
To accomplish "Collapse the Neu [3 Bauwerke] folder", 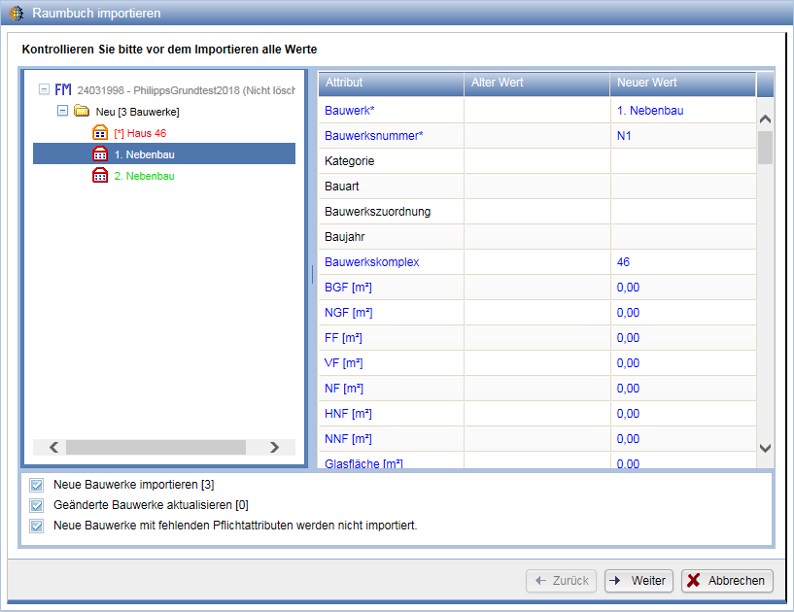I will (63, 111).
